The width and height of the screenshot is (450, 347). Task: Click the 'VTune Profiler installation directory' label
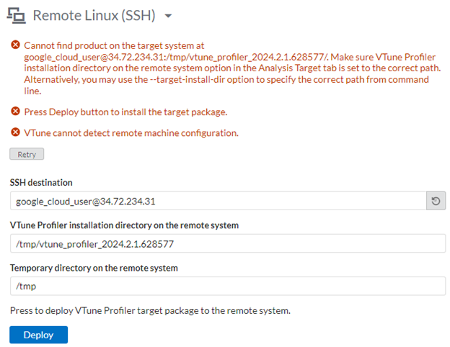coord(124,225)
